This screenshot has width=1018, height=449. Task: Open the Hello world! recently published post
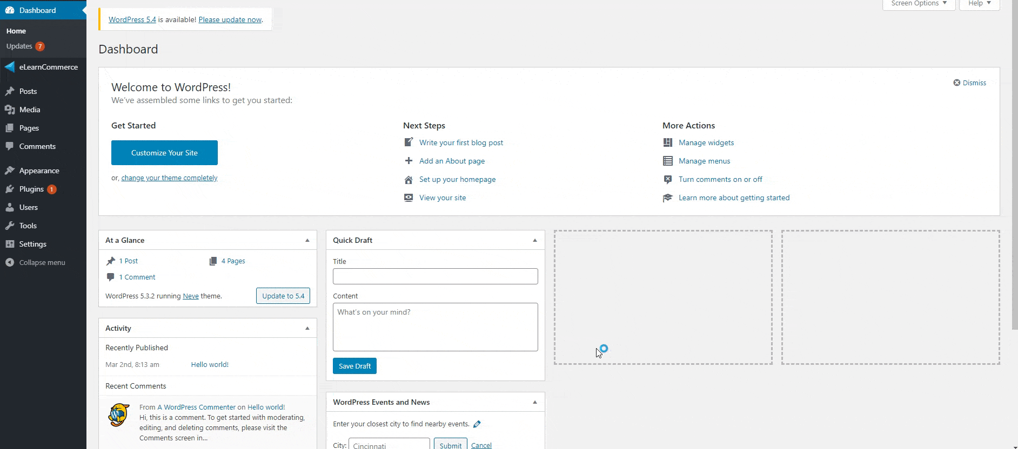pos(210,365)
